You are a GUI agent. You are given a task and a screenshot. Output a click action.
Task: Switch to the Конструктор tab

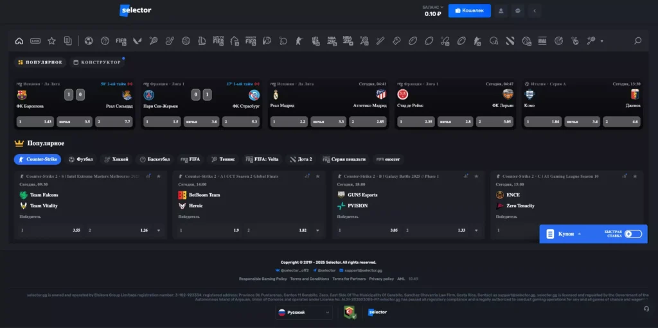[97, 62]
